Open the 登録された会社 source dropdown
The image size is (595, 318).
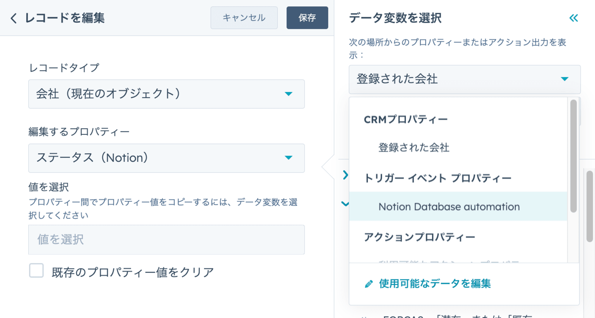(464, 79)
